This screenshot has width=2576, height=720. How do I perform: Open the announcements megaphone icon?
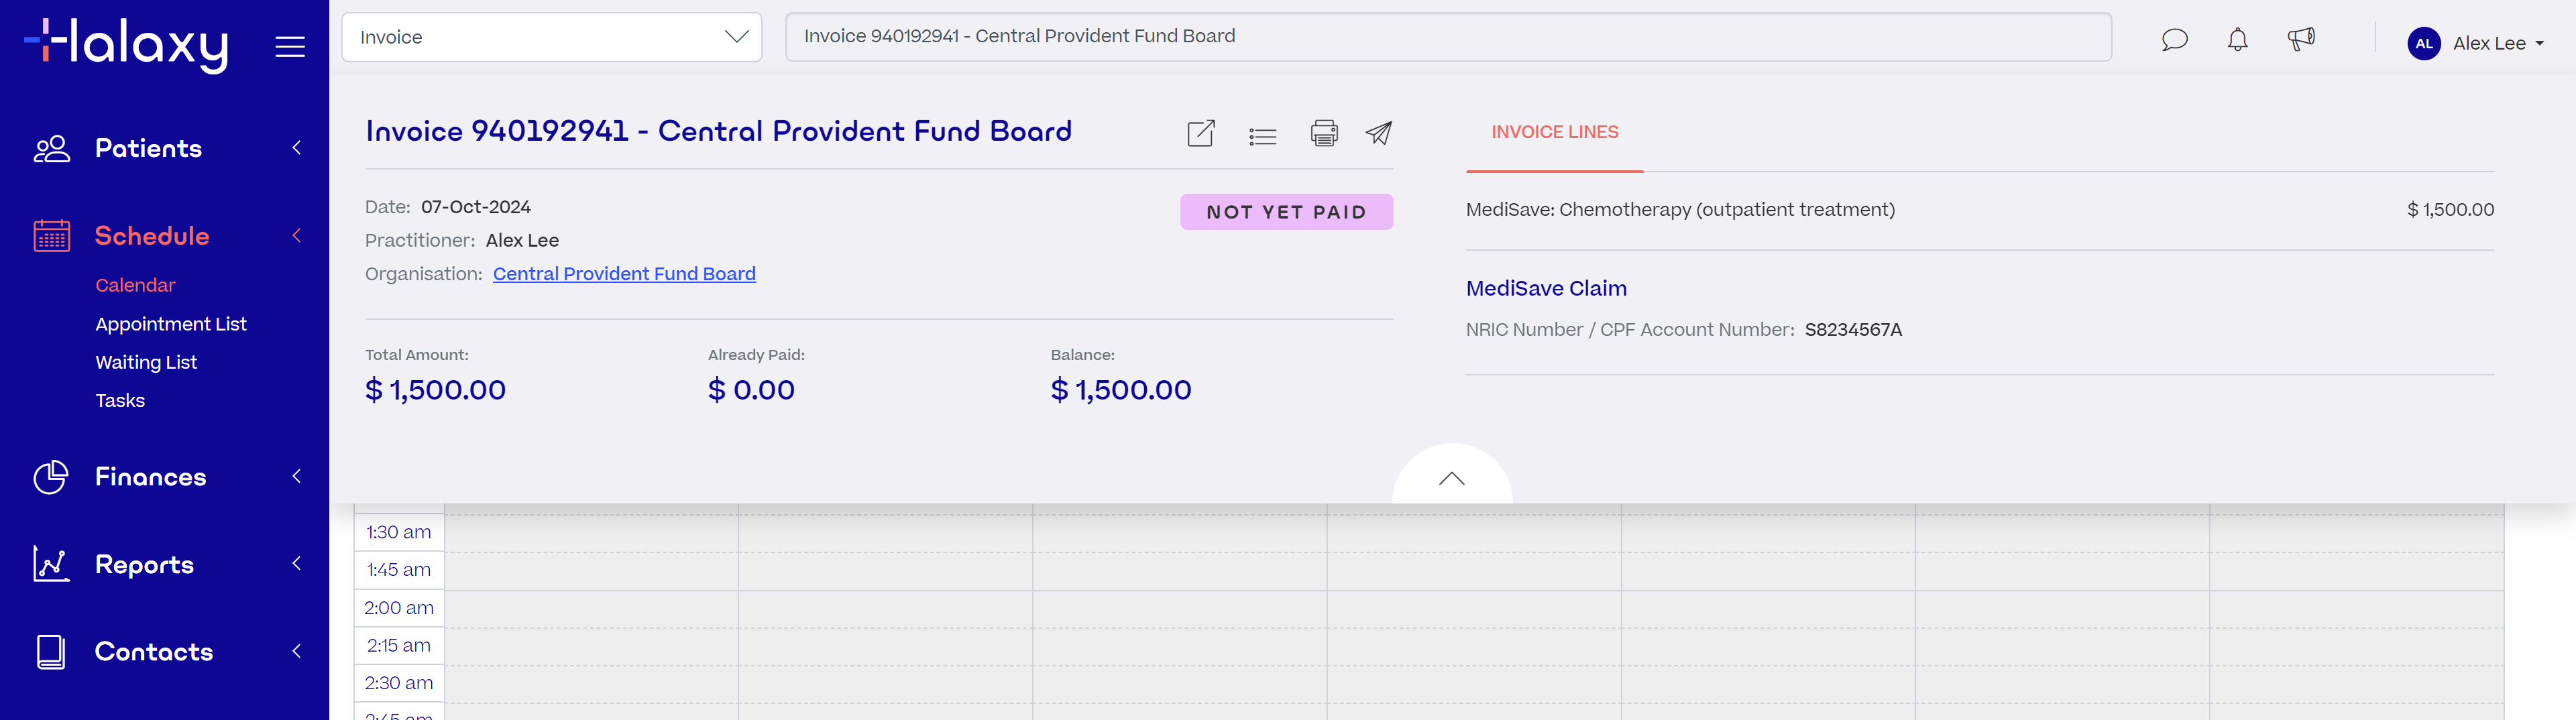2301,39
